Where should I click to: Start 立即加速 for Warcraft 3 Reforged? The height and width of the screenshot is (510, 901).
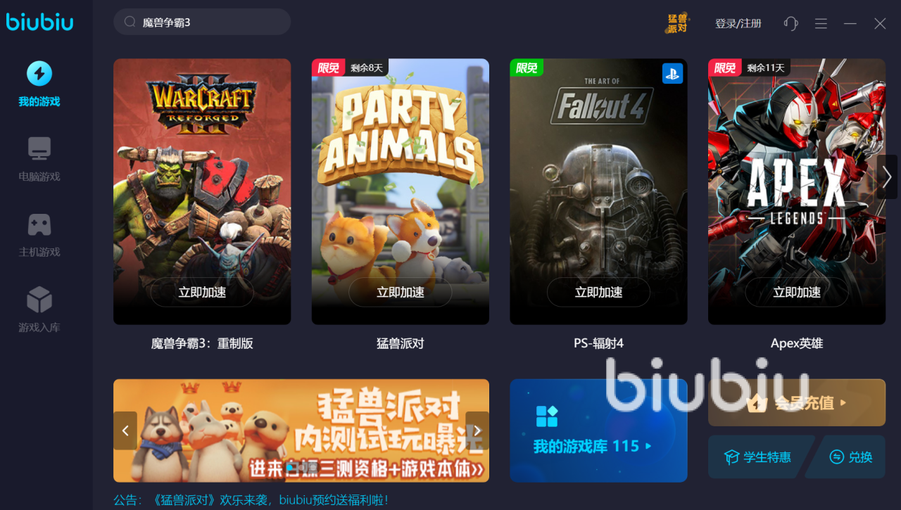tap(202, 292)
